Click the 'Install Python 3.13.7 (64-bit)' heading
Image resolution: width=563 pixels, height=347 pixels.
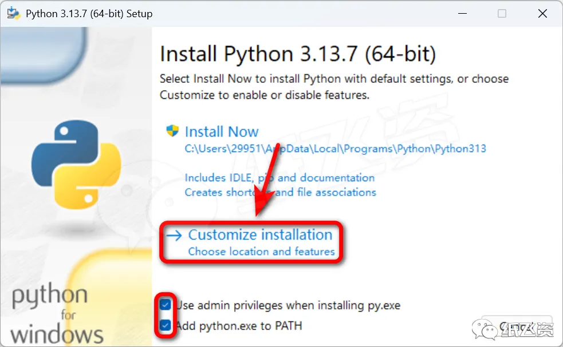298,54
